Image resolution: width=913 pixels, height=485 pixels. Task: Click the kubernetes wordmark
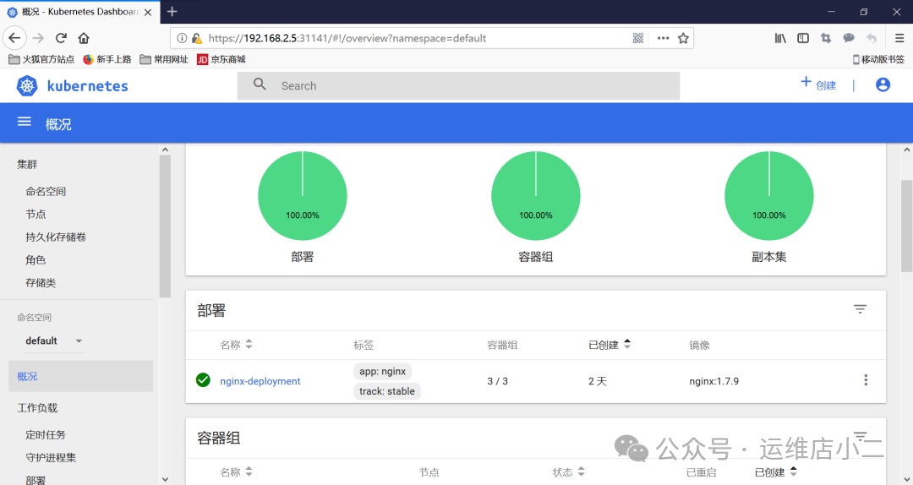[x=87, y=86]
